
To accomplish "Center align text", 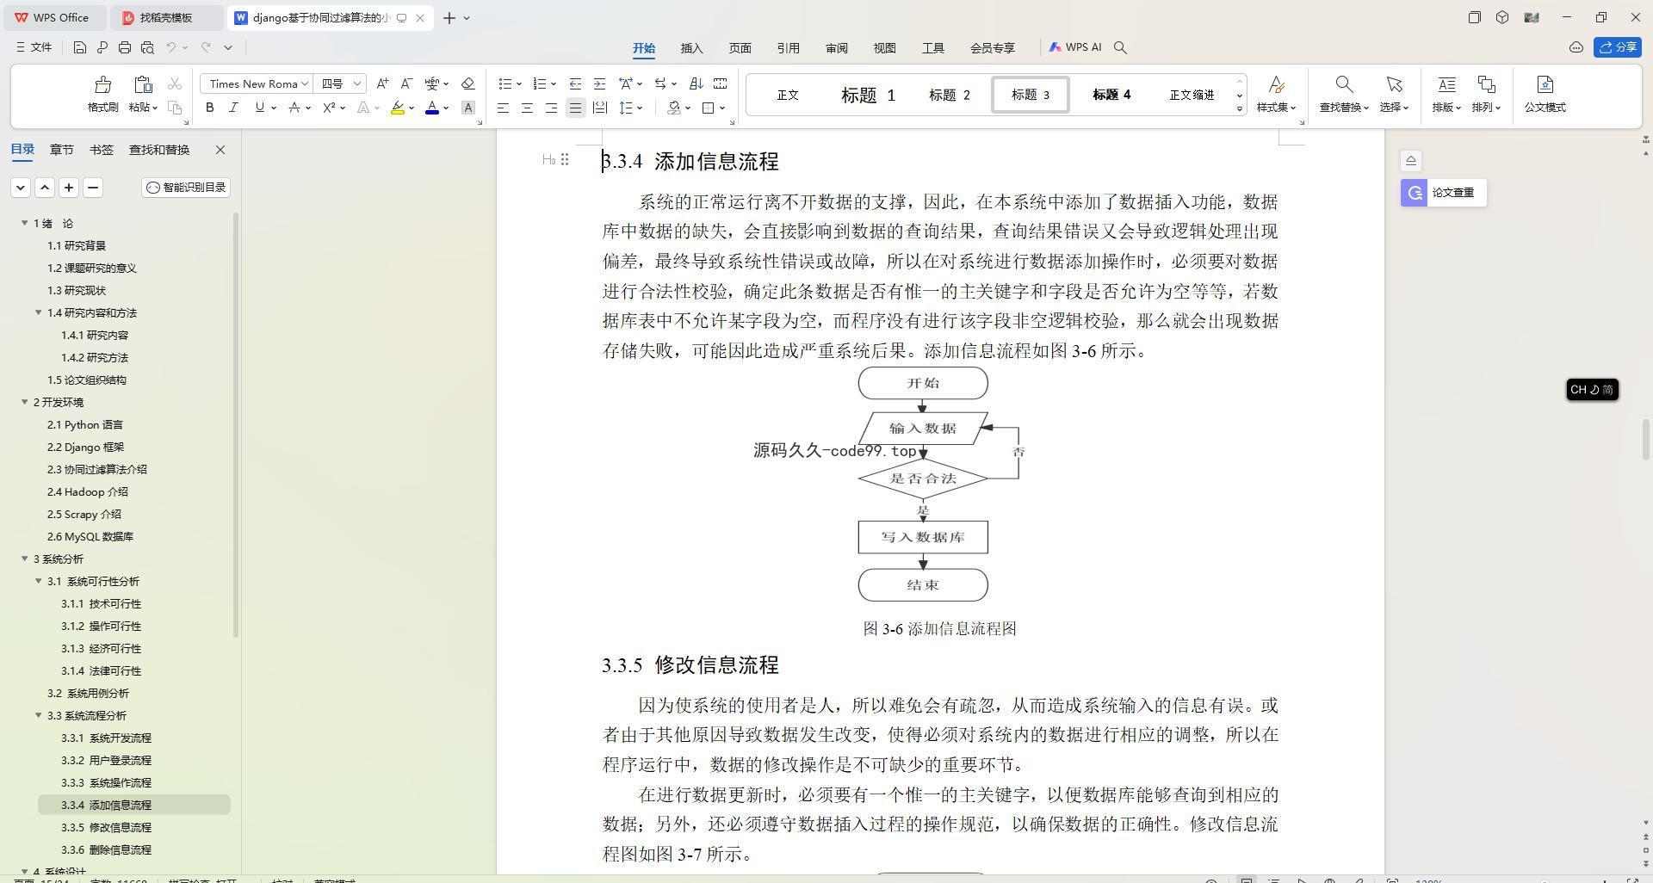I will pyautogui.click(x=527, y=108).
